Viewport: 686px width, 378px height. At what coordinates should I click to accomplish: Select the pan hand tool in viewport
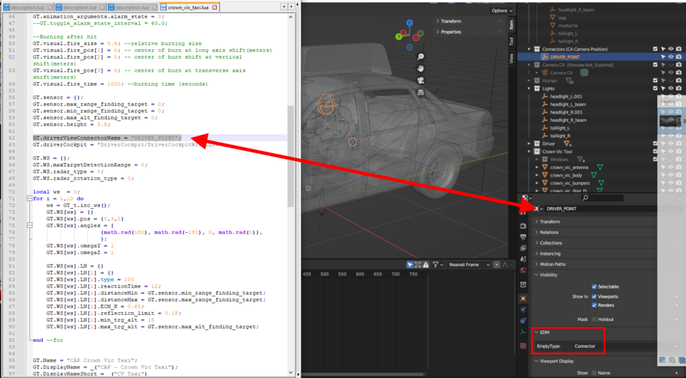pyautogui.click(x=421, y=68)
